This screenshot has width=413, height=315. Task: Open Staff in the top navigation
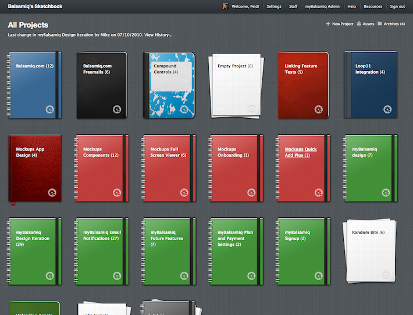293,6
